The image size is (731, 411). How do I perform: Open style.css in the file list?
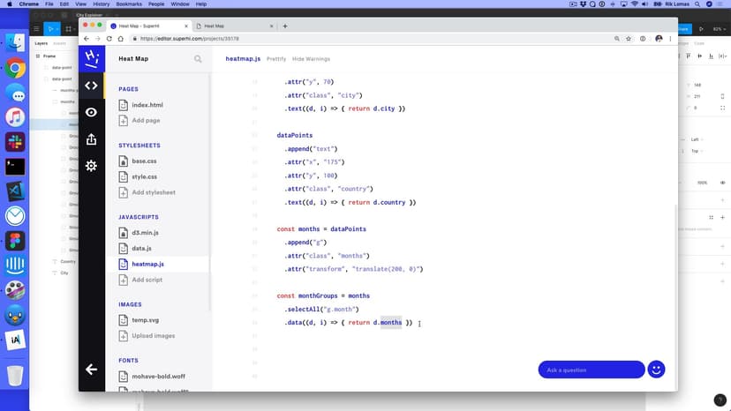pyautogui.click(x=144, y=176)
